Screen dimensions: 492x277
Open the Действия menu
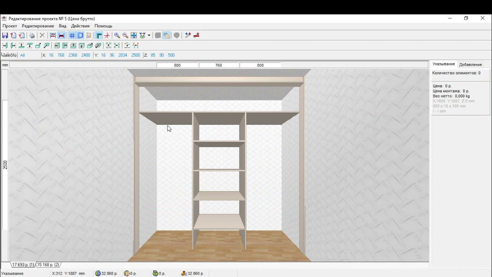(x=80, y=26)
